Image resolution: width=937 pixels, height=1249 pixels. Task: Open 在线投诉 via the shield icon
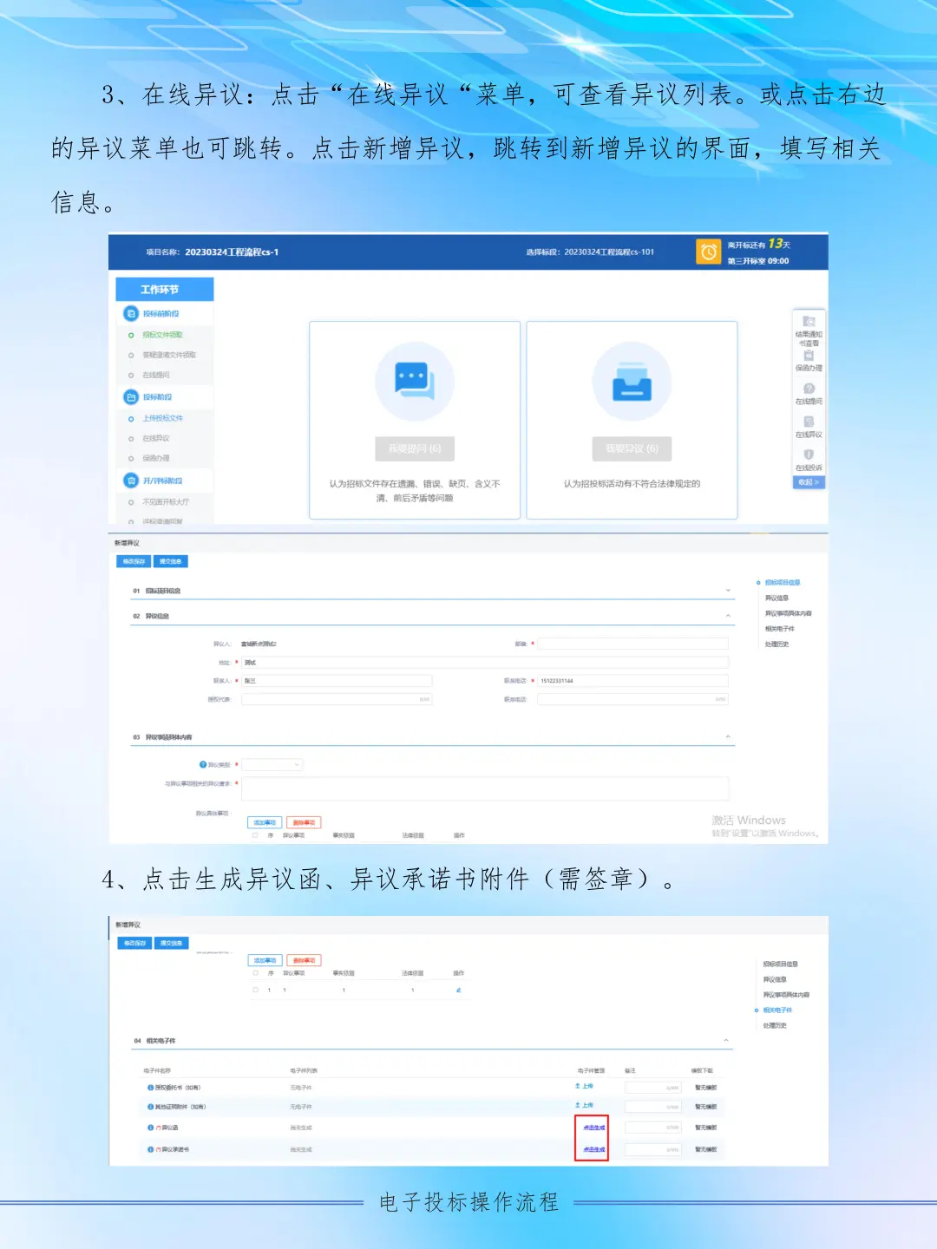click(x=808, y=452)
